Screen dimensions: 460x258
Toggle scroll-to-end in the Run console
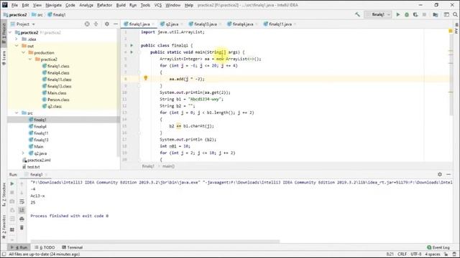click(22, 210)
